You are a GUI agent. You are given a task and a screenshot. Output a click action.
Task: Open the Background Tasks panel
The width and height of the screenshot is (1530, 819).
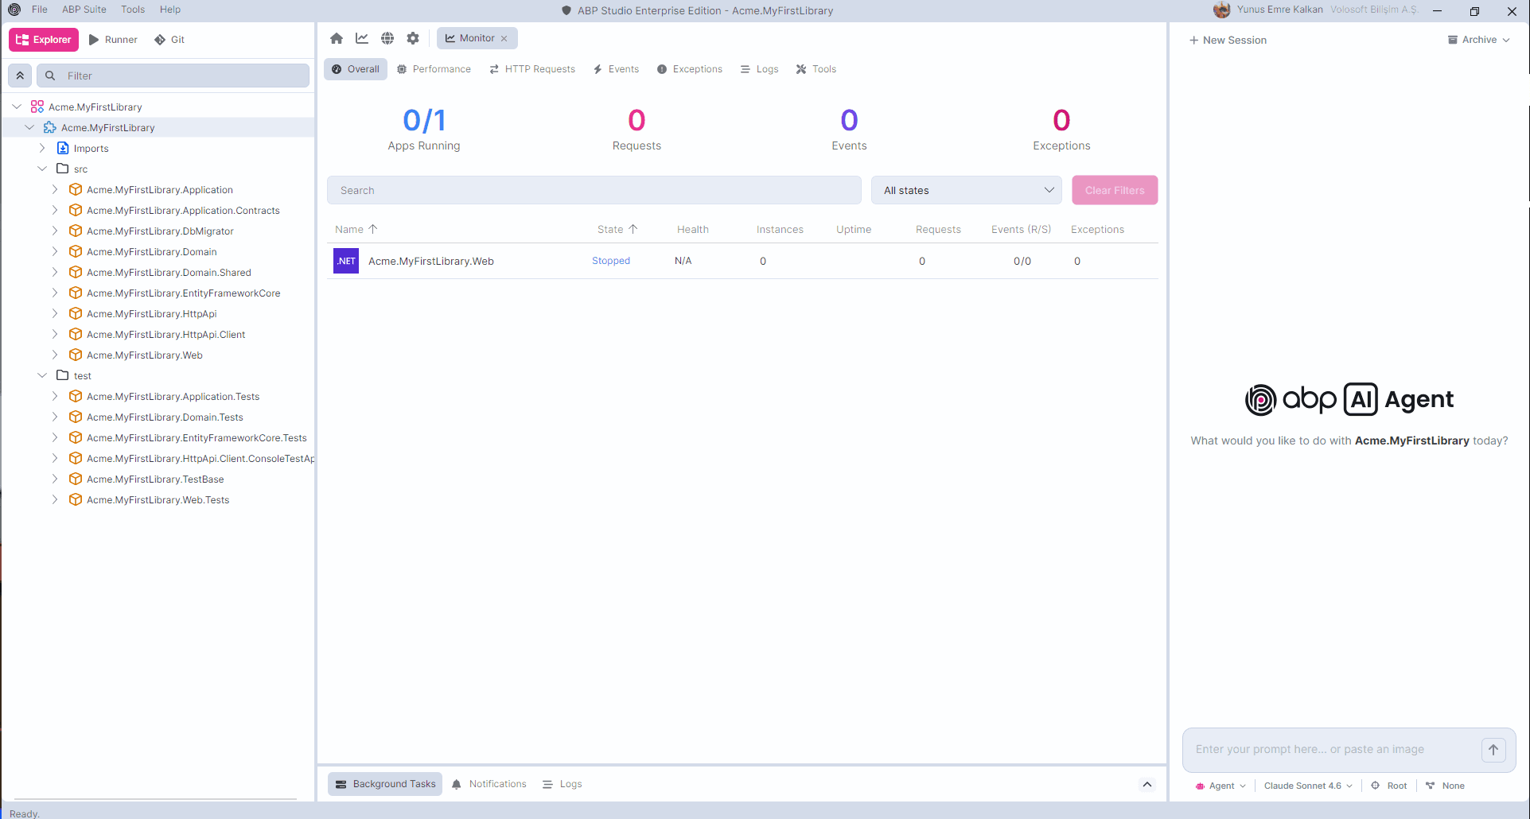[386, 784]
